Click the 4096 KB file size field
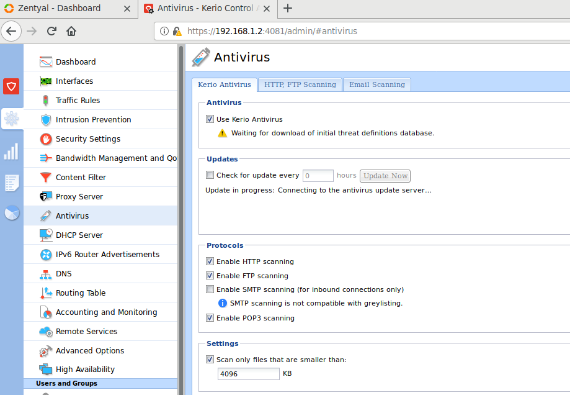This screenshot has height=395, width=570. point(249,374)
